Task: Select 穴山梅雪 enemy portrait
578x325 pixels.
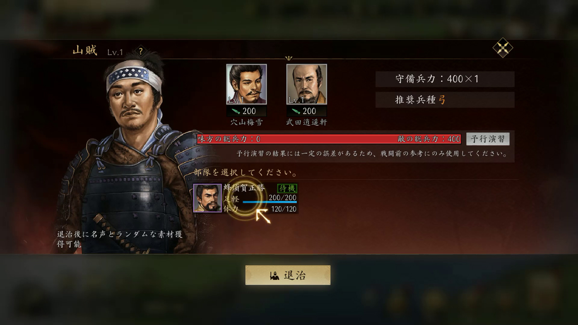Action: (x=247, y=84)
